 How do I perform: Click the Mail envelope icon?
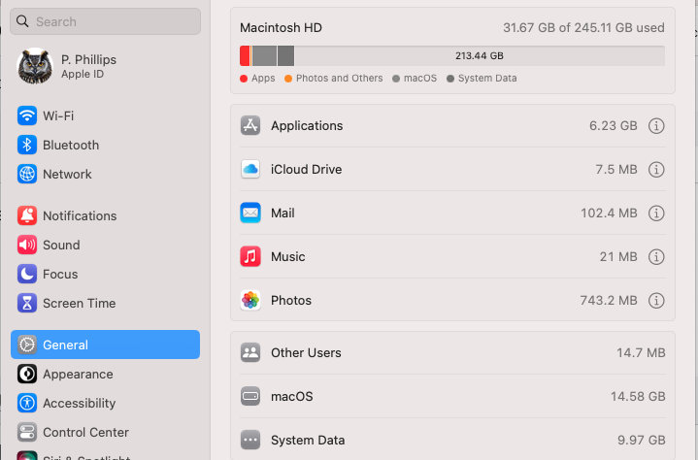coord(250,213)
